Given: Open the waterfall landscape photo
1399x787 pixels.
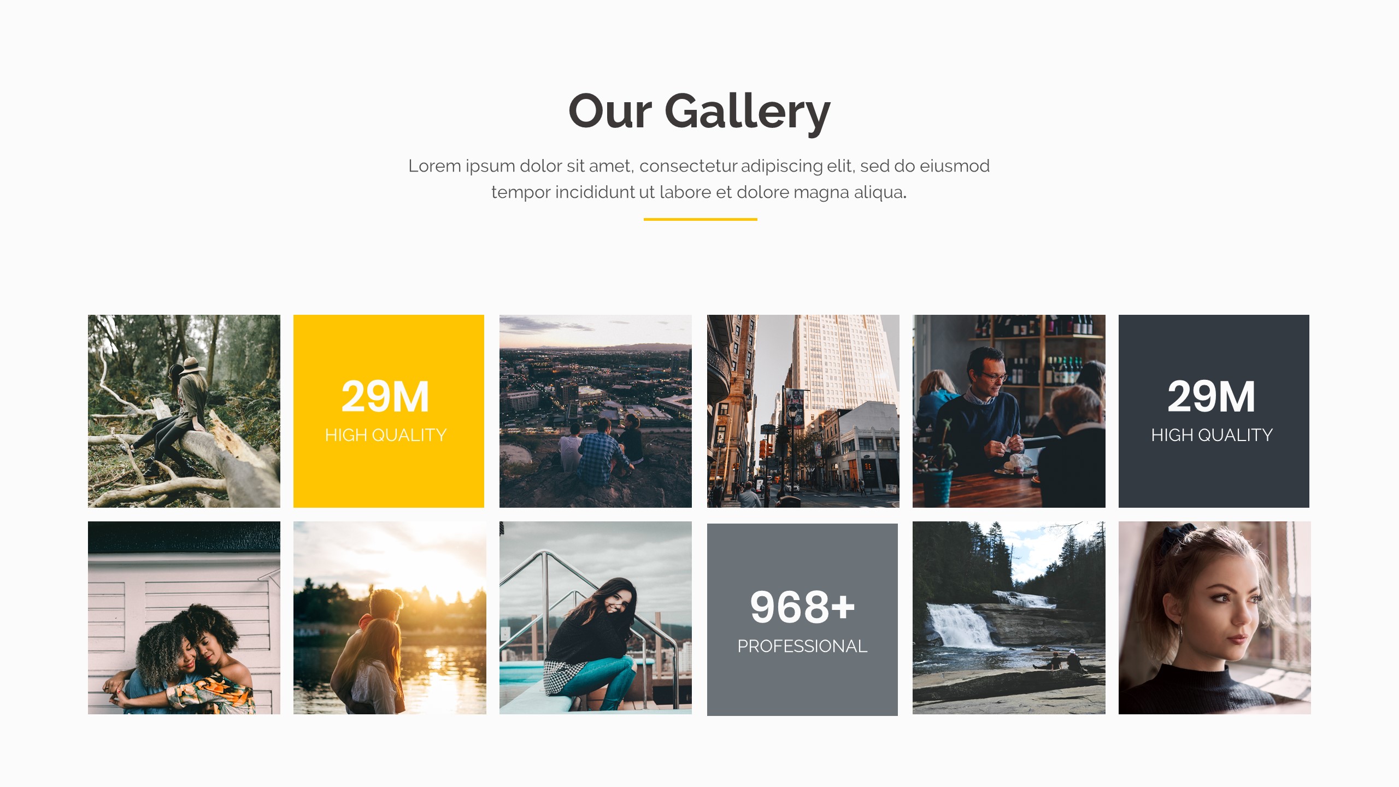Looking at the screenshot, I should click(1009, 618).
